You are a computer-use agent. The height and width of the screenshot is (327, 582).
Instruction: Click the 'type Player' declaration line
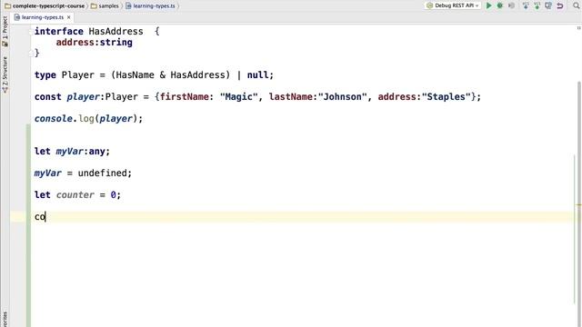click(x=154, y=74)
